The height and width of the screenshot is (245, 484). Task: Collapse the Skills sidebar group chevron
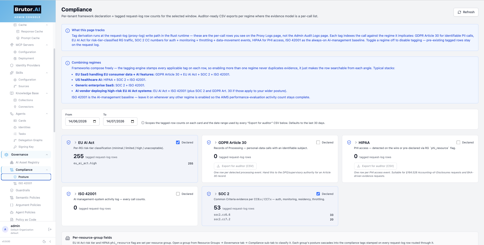coord(47,73)
